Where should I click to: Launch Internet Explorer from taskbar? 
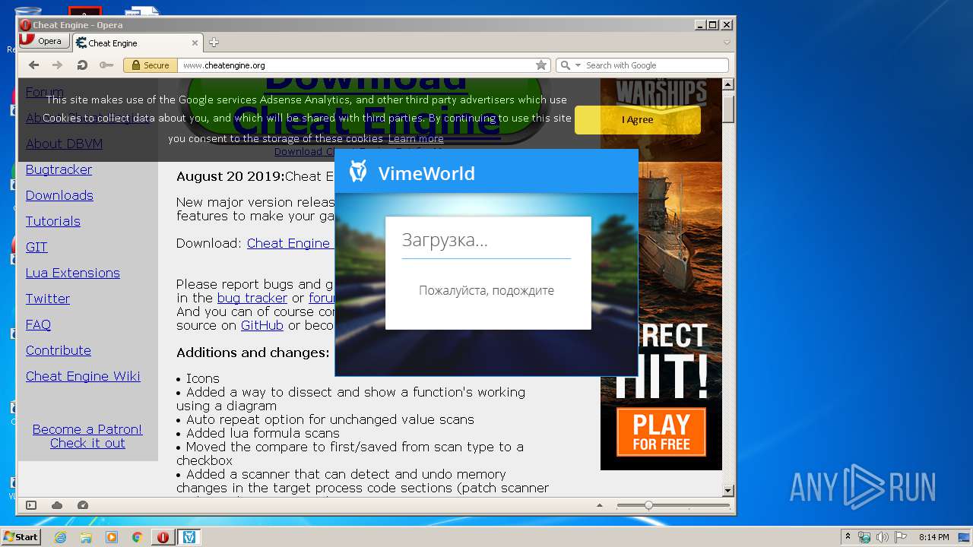point(60,537)
